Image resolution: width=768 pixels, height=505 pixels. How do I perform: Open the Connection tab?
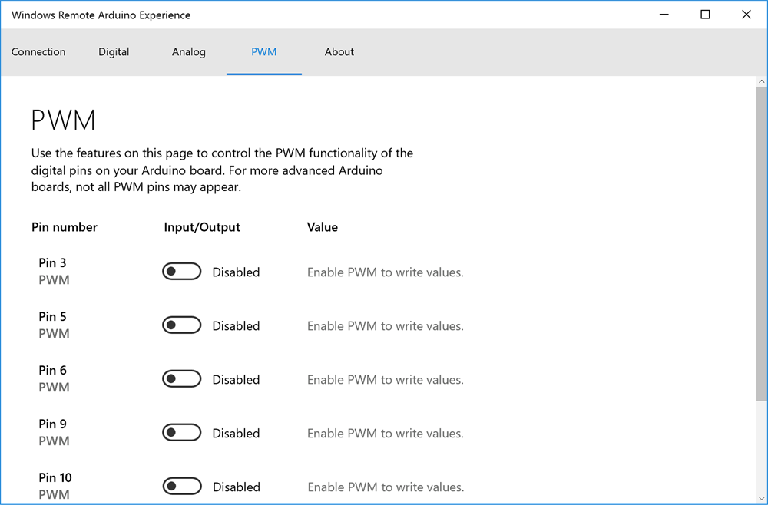click(x=38, y=52)
